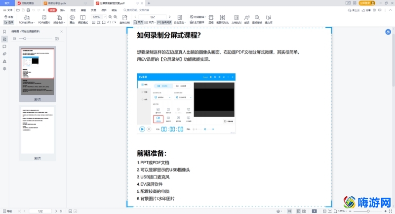The image size is (395, 214).
Task: Enter fullscreen via status bar corner icon
Action: point(391,211)
